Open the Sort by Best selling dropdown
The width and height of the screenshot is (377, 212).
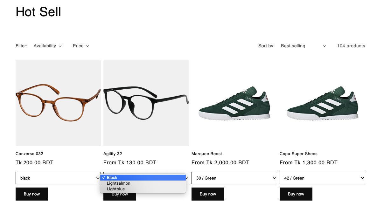(x=303, y=46)
